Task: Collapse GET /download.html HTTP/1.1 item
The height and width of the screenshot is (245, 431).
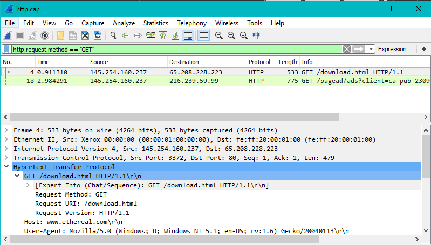Action: (17, 176)
